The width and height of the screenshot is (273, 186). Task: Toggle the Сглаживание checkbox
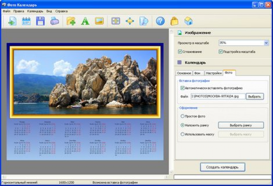pyautogui.click(x=180, y=52)
